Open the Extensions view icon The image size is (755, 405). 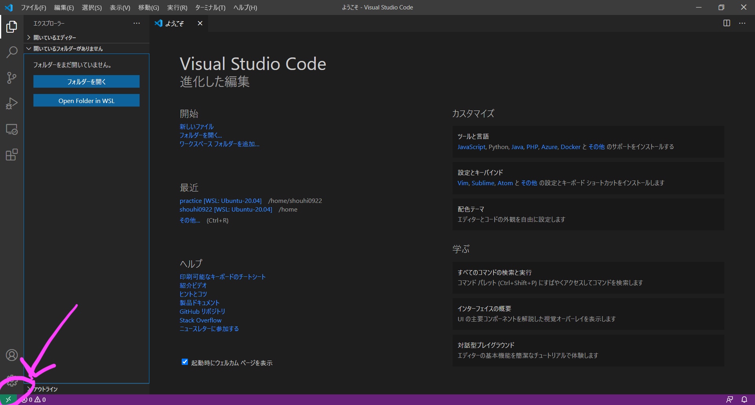[12, 155]
